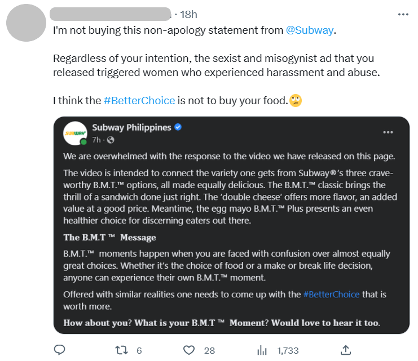Click the Subway logo profile picture

click(x=75, y=133)
